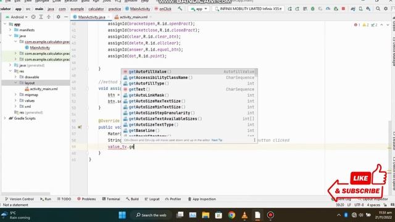Click the Rerun app icon in the toolbar
Viewport: 395px width, 222px height.
[x=289, y=9]
